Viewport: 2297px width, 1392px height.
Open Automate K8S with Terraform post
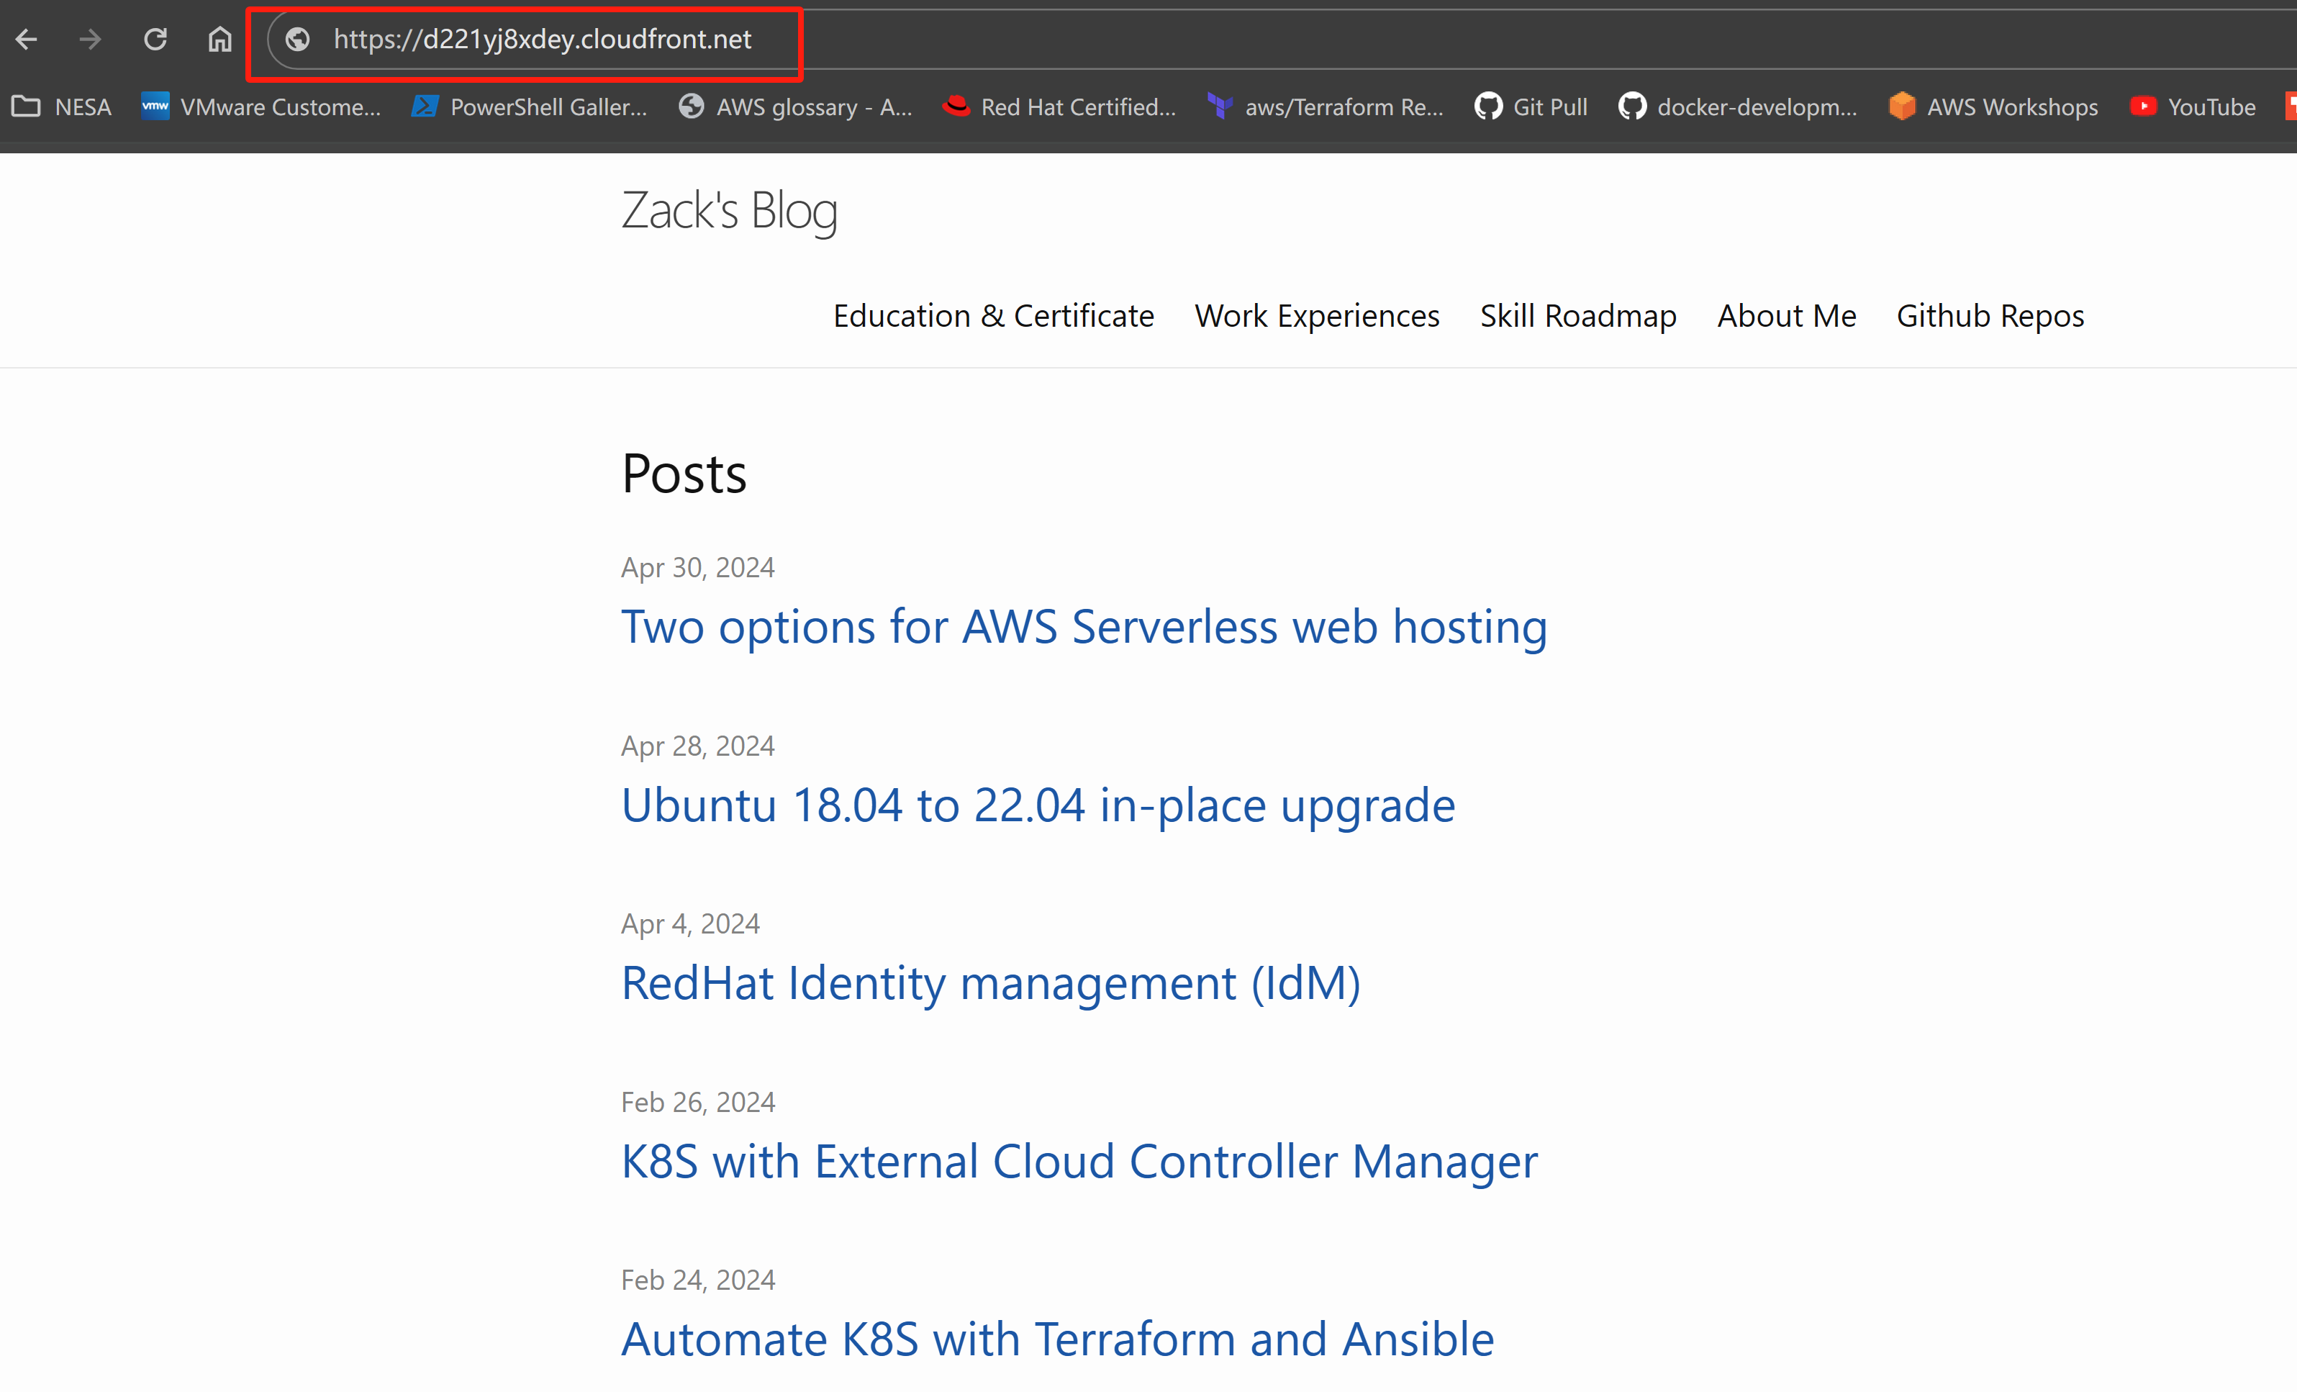pyautogui.click(x=1058, y=1339)
